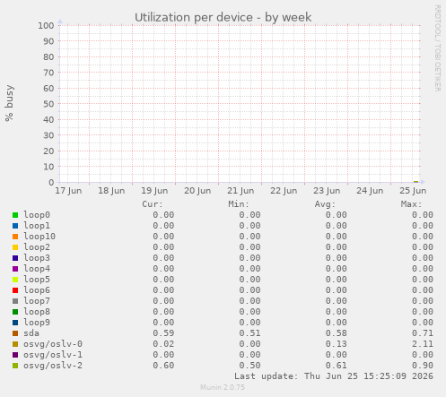This screenshot has height=397, width=446.
Task: Click the Max: column header
Action: point(411,204)
